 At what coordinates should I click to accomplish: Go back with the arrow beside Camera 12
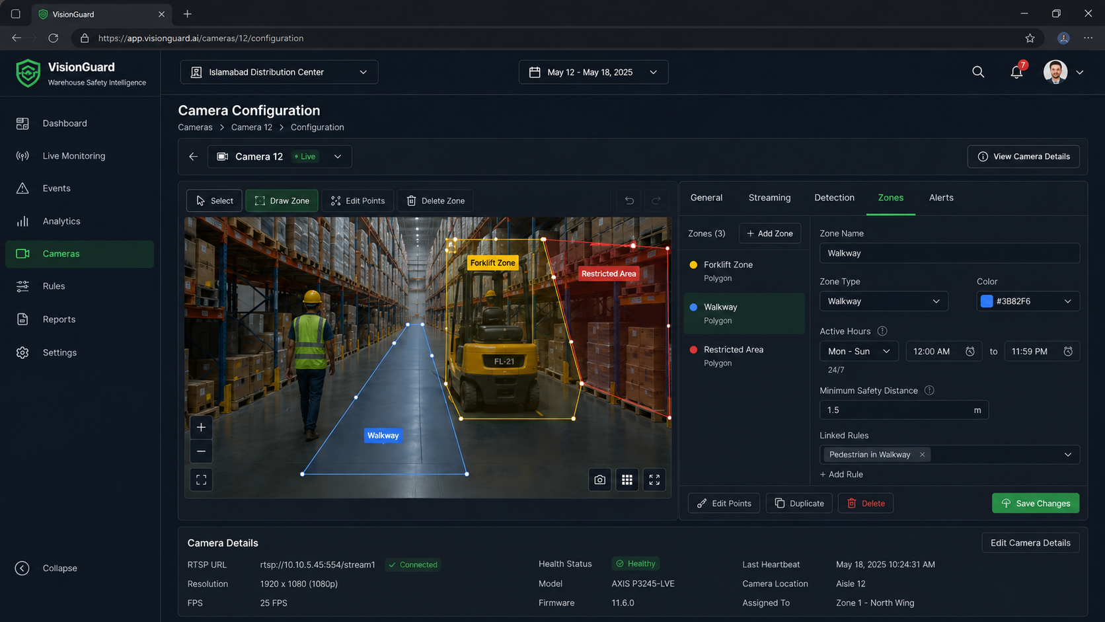point(193,157)
